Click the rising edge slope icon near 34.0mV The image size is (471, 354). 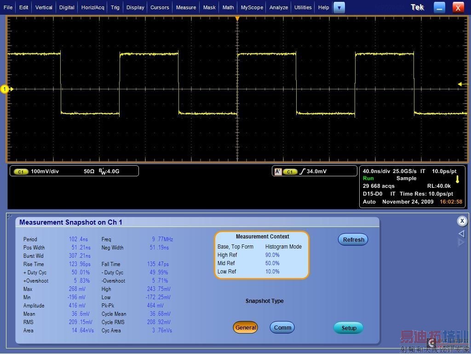[x=302, y=172]
